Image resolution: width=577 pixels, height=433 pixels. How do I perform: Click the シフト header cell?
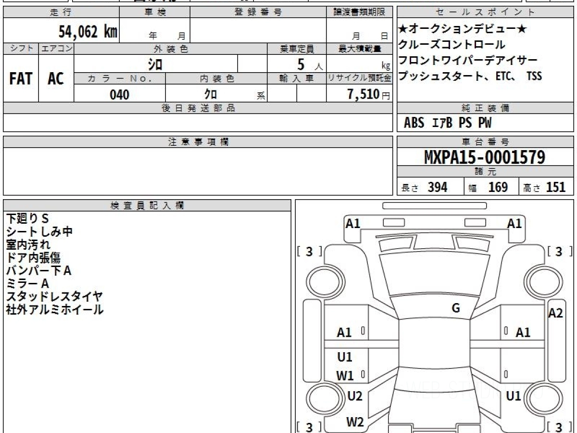click(x=21, y=49)
